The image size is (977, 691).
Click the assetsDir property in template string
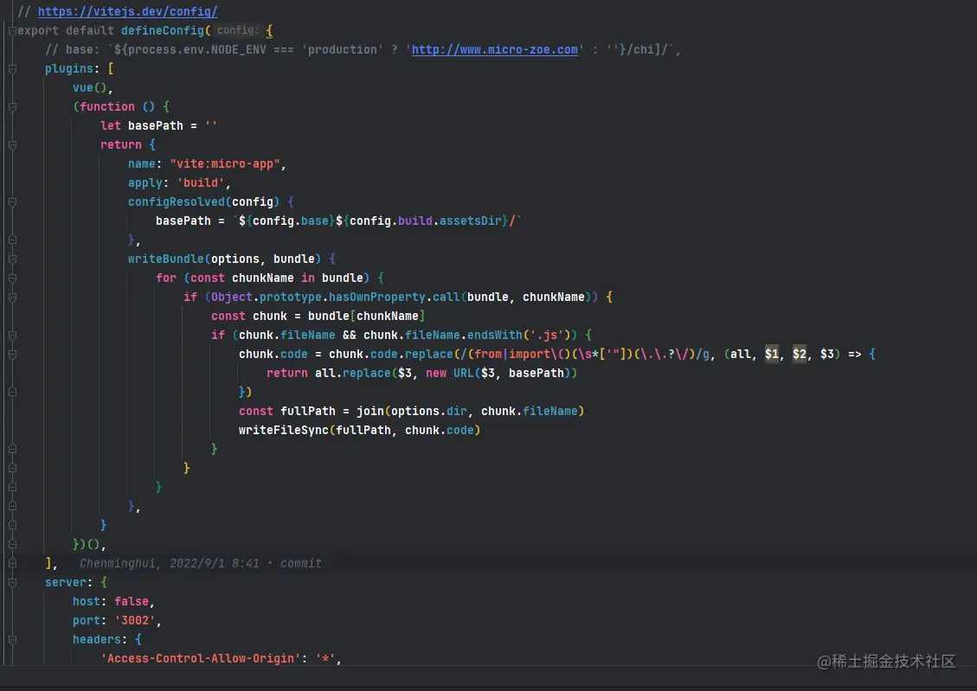[471, 221]
